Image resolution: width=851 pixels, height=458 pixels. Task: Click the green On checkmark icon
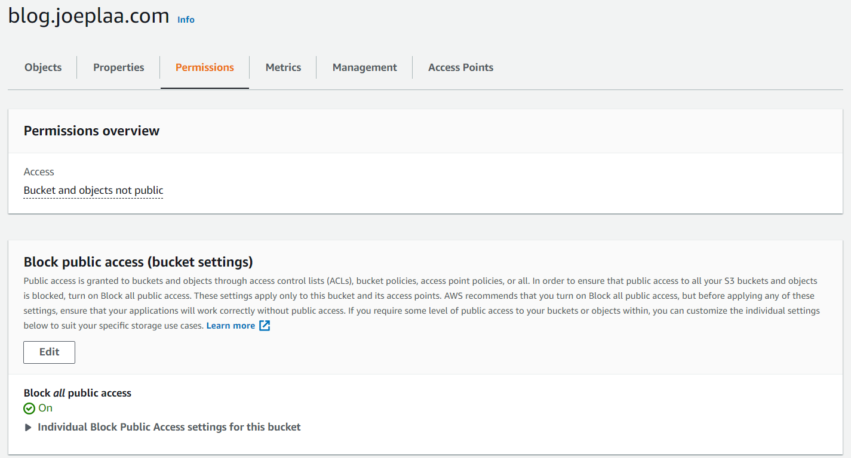tap(29, 409)
